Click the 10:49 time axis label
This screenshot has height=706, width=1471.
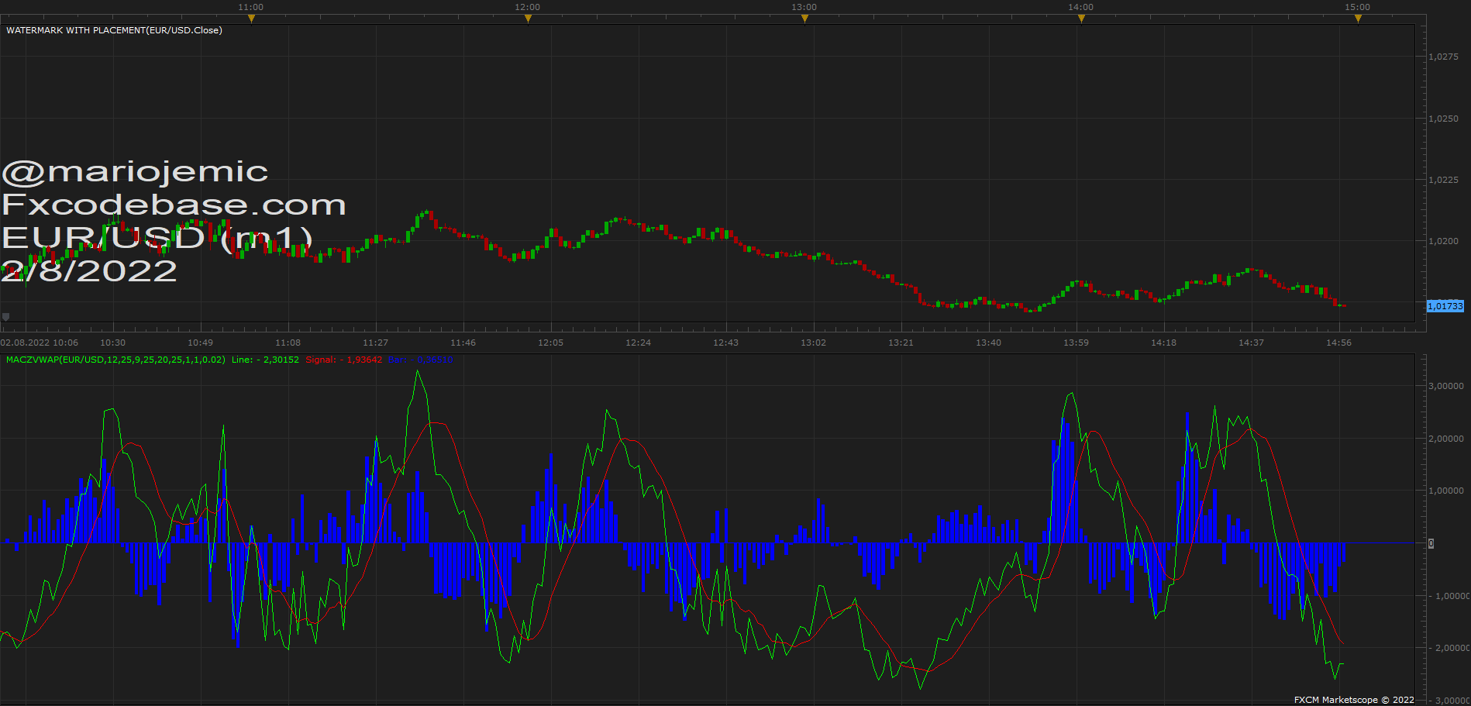point(201,343)
